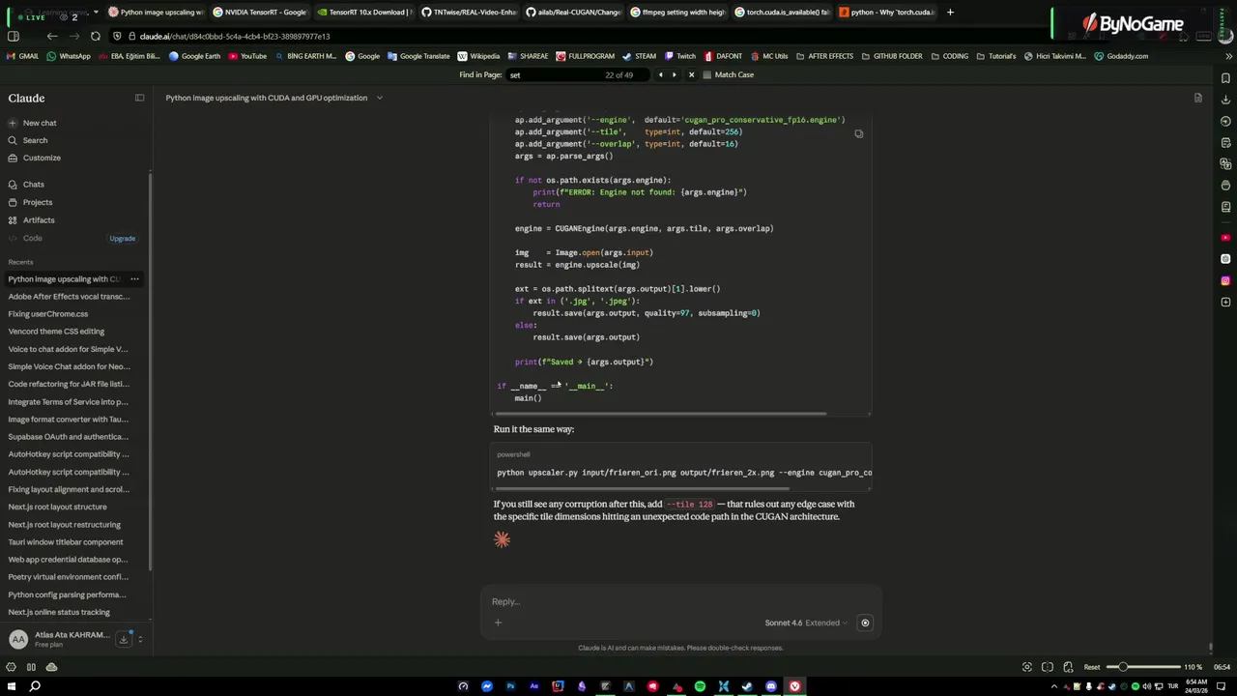Open Spotify from the taskbar

point(700,686)
